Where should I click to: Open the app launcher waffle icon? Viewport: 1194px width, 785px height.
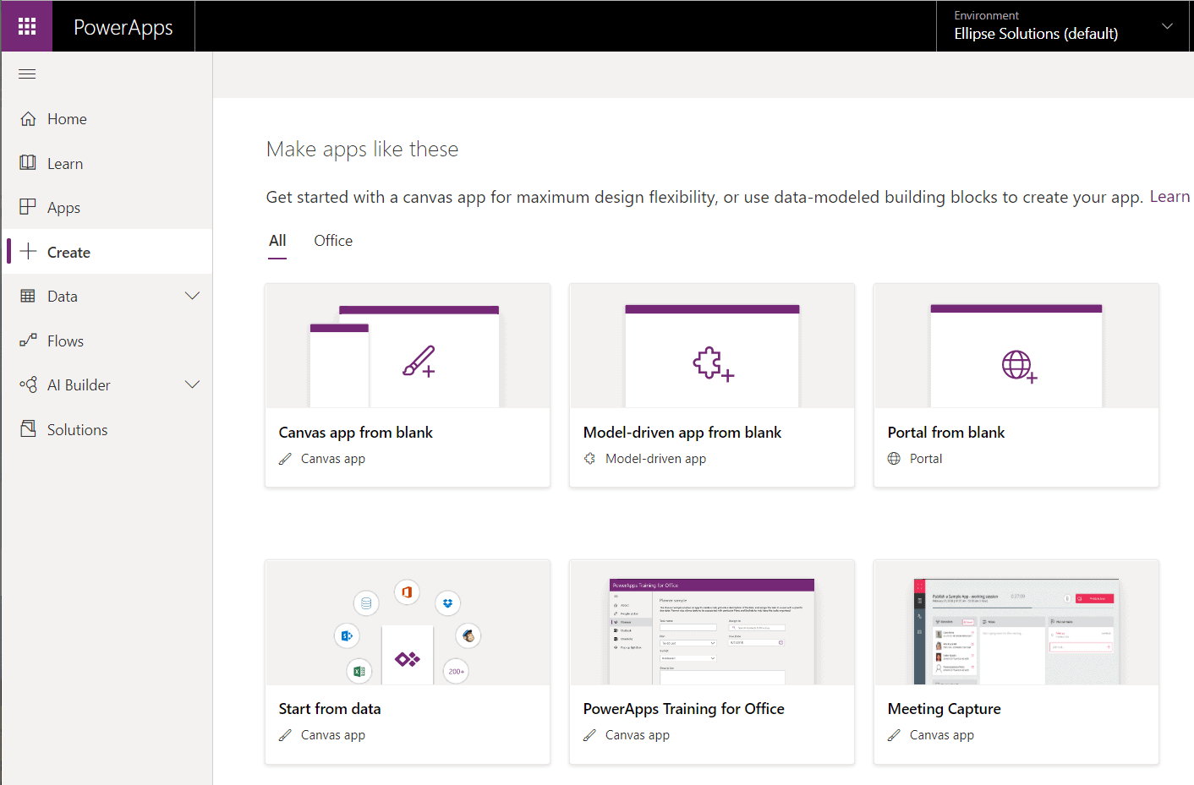(27, 26)
